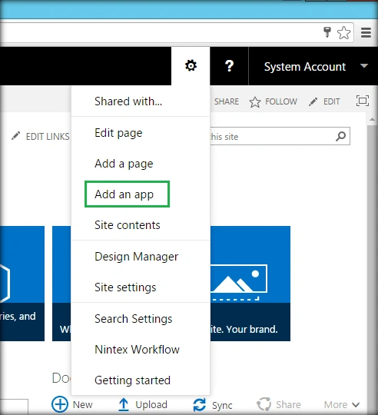Screen dimensions: 378x415
Task: Click the saved password key icon
Action: [327, 32]
